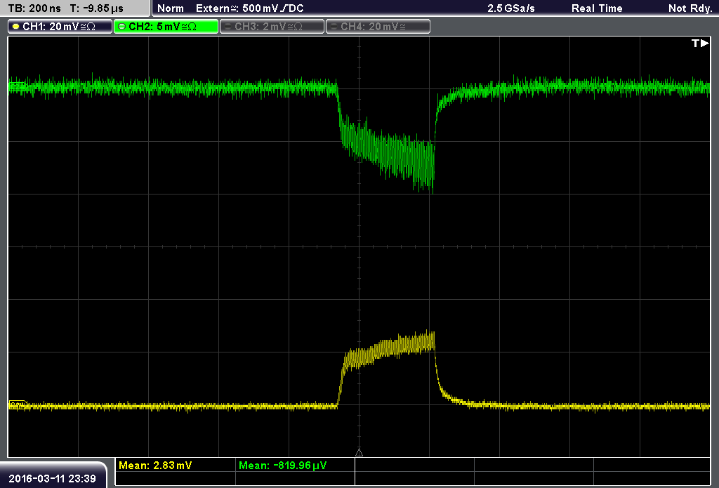Click the Extern 500 mV DC trigger source

(249, 8)
